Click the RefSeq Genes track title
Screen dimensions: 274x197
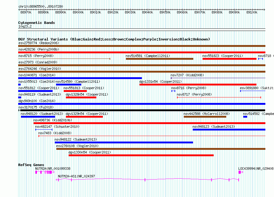[x=31, y=165]
